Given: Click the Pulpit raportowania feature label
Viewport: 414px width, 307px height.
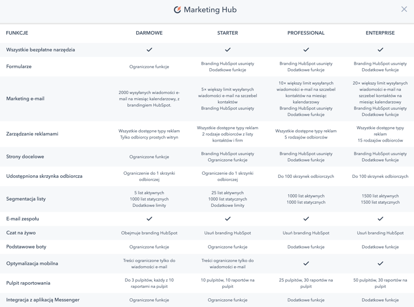Looking at the screenshot, I should click(28, 283).
